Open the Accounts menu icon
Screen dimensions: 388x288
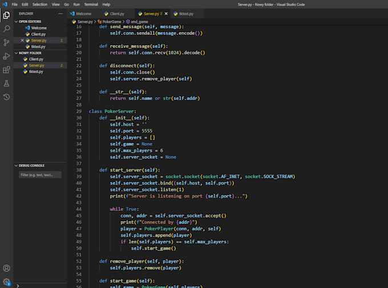point(6,268)
